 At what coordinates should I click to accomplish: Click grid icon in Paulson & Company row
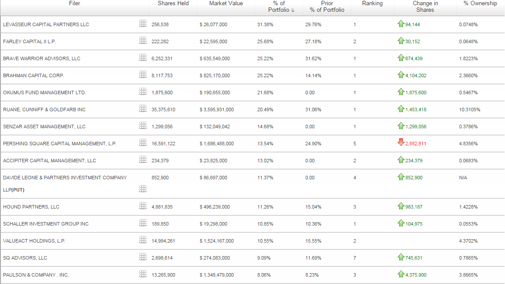[143, 274]
